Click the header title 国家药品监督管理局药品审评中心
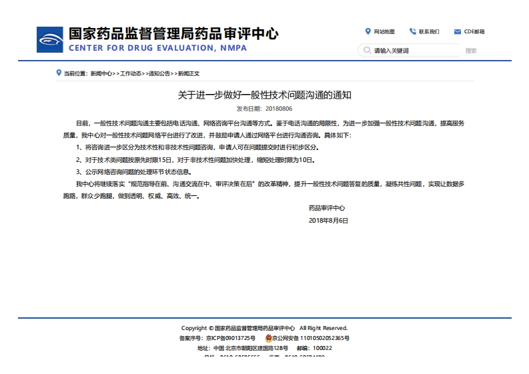The width and height of the screenshot is (529, 374). pyautogui.click(x=173, y=34)
